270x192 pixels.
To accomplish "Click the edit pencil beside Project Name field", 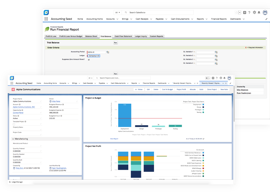I will tap(41, 101).
